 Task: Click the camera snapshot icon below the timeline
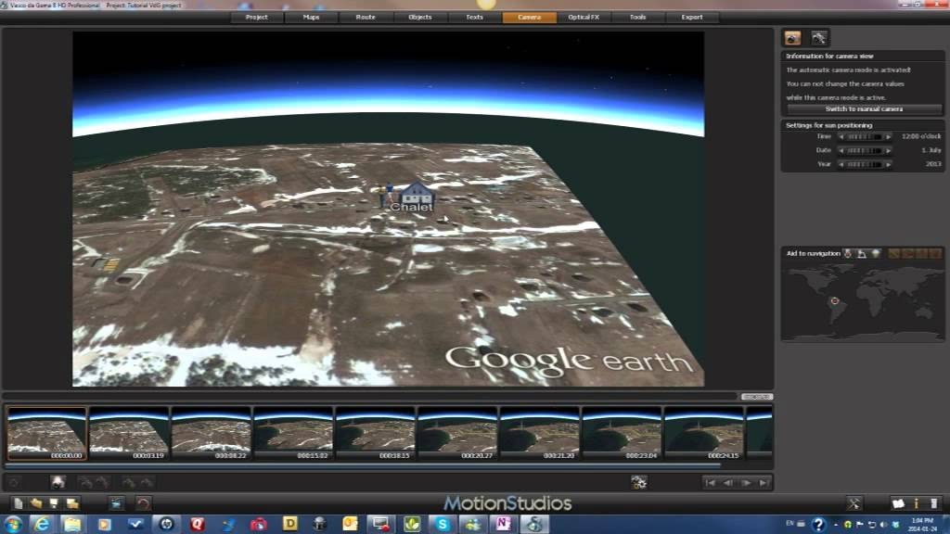coord(58,482)
